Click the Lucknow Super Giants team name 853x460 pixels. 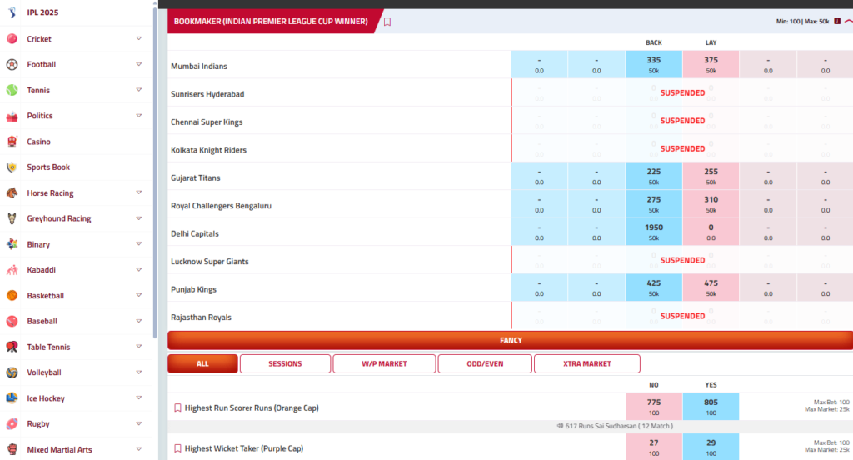pos(209,262)
